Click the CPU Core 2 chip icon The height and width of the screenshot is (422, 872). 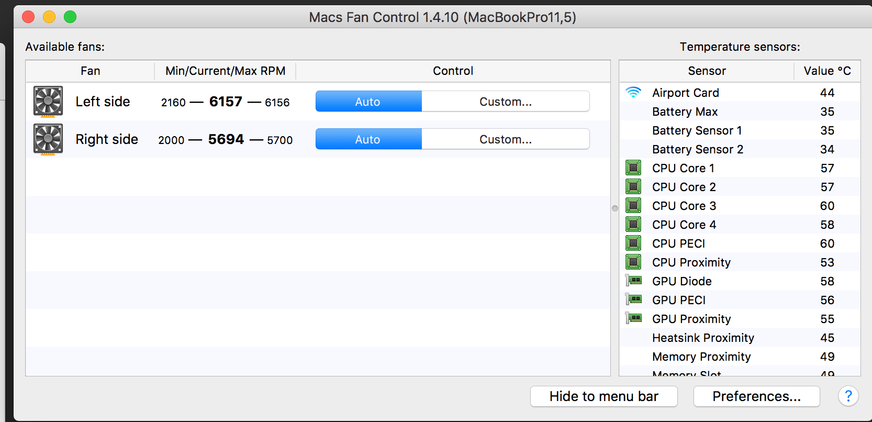[633, 187]
